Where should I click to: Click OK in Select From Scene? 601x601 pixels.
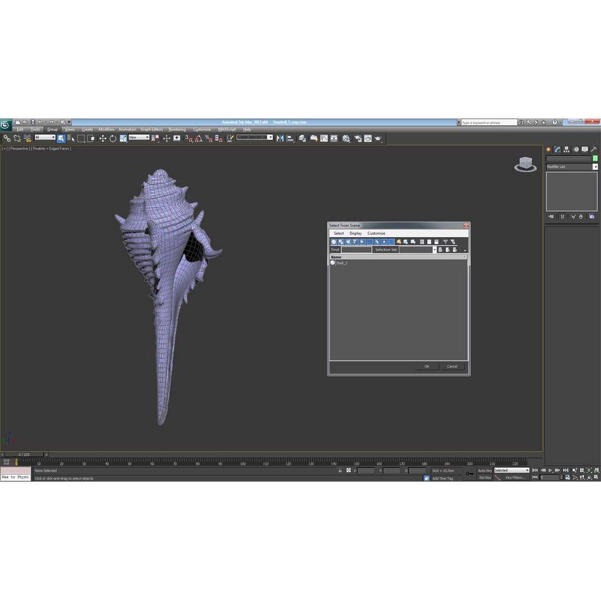(427, 366)
